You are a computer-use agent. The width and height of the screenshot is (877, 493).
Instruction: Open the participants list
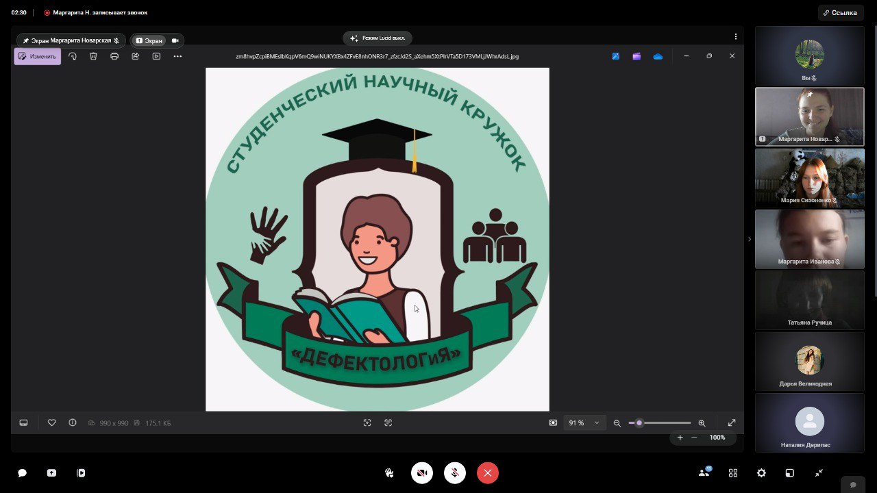(x=704, y=472)
